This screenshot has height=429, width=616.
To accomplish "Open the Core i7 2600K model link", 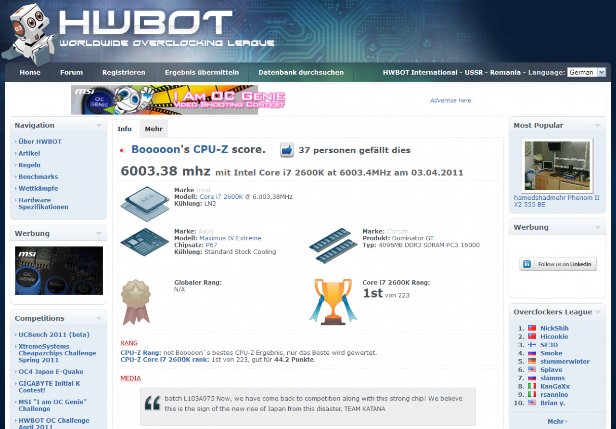I will (221, 196).
